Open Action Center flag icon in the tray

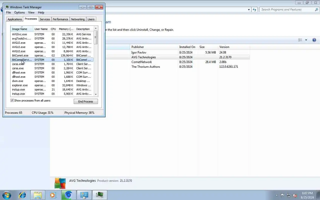pyautogui.click(x=282, y=195)
